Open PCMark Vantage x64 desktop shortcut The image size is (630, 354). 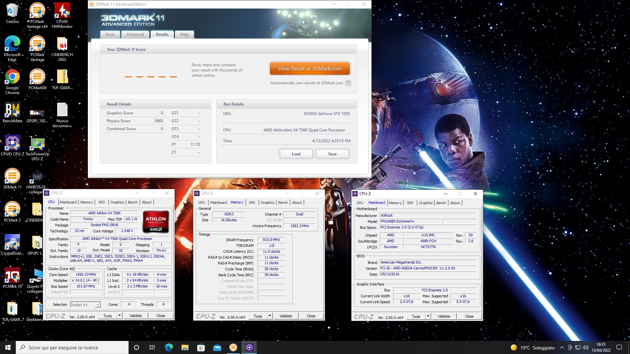click(37, 15)
